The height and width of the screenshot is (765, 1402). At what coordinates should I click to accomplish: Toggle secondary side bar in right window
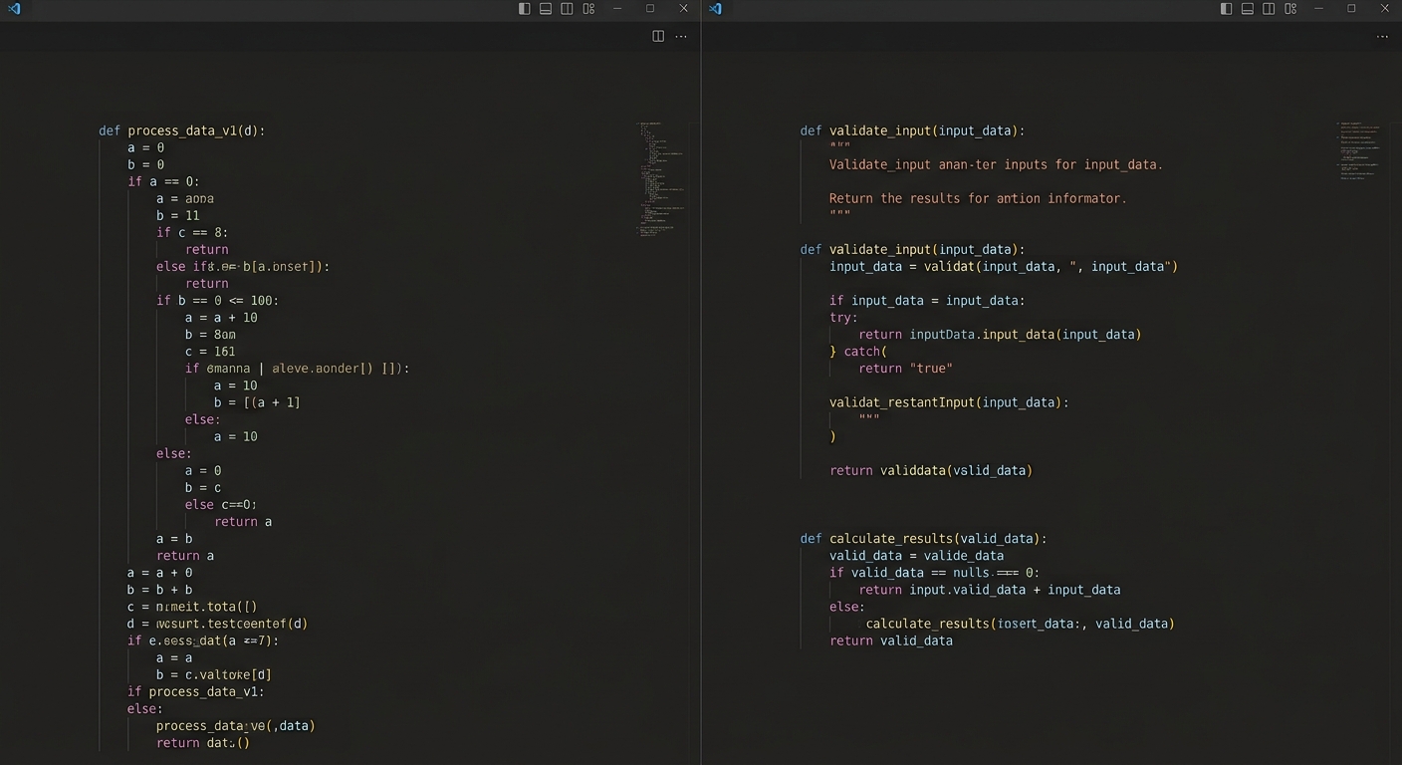[1269, 8]
